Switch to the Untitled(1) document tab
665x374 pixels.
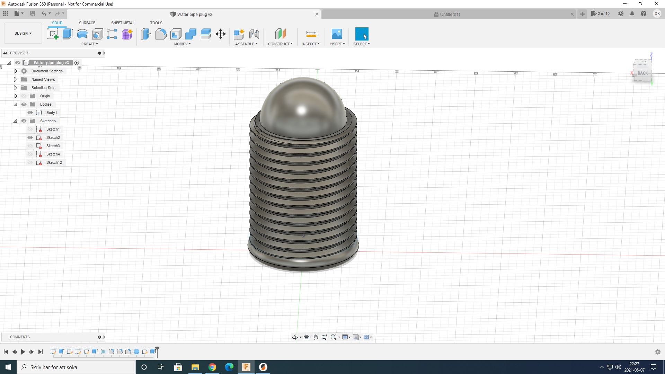point(449,14)
